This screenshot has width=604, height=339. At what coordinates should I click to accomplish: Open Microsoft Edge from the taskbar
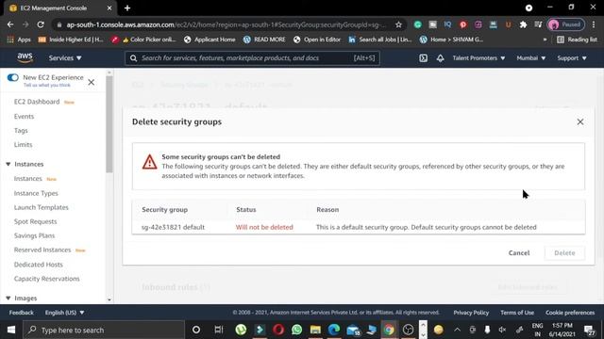click(x=334, y=330)
